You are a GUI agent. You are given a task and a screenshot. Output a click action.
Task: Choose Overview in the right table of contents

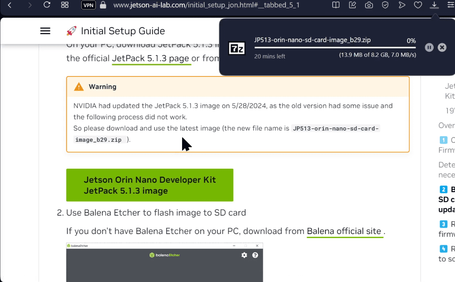(x=447, y=125)
